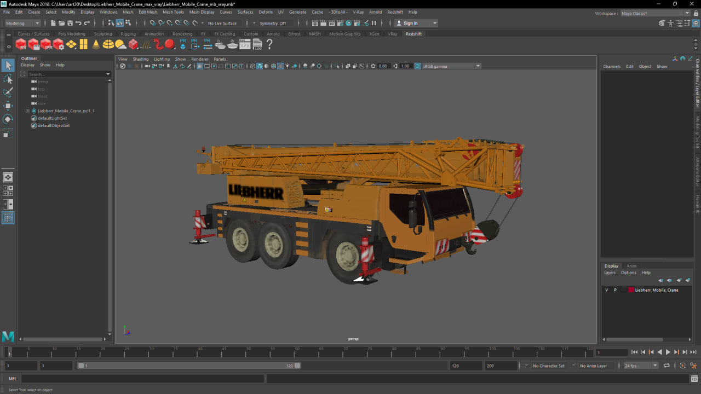The height and width of the screenshot is (394, 701).
Task: Open the Mesh Tools menu
Action: [173, 12]
